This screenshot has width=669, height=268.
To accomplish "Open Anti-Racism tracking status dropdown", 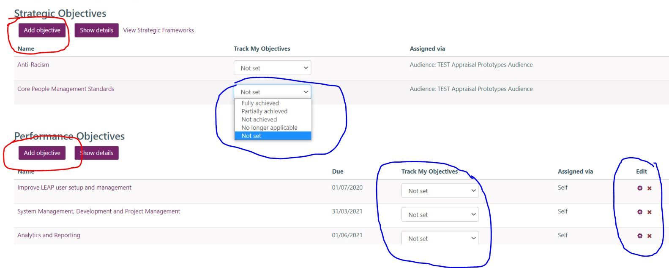I will [272, 68].
